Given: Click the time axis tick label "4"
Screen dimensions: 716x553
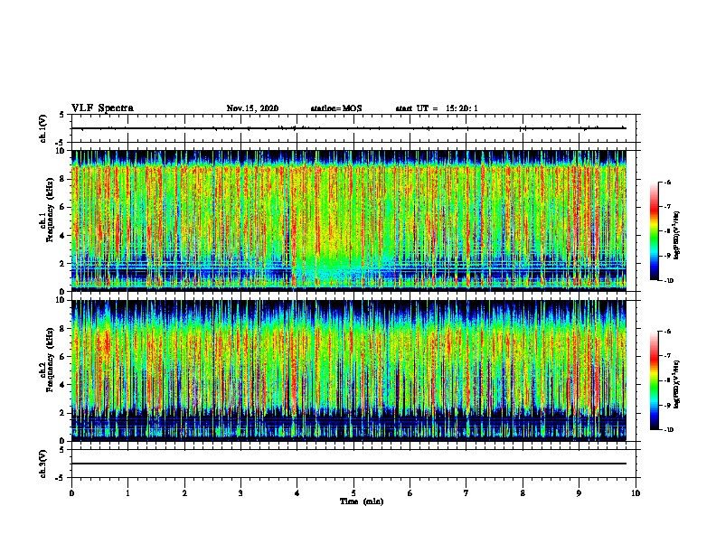Looking at the screenshot, I should point(297,493).
